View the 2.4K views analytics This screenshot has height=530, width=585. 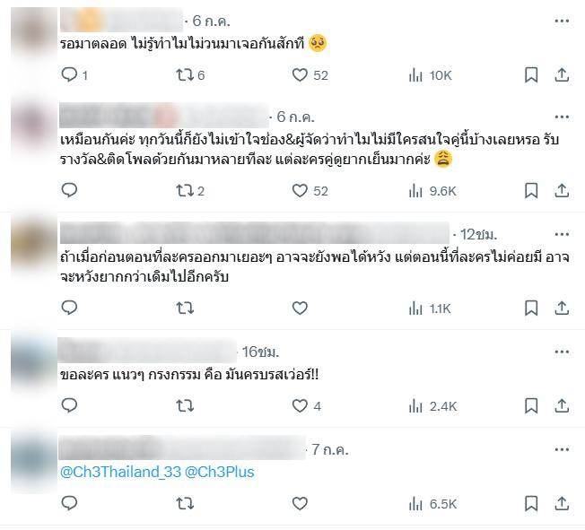pos(432,406)
